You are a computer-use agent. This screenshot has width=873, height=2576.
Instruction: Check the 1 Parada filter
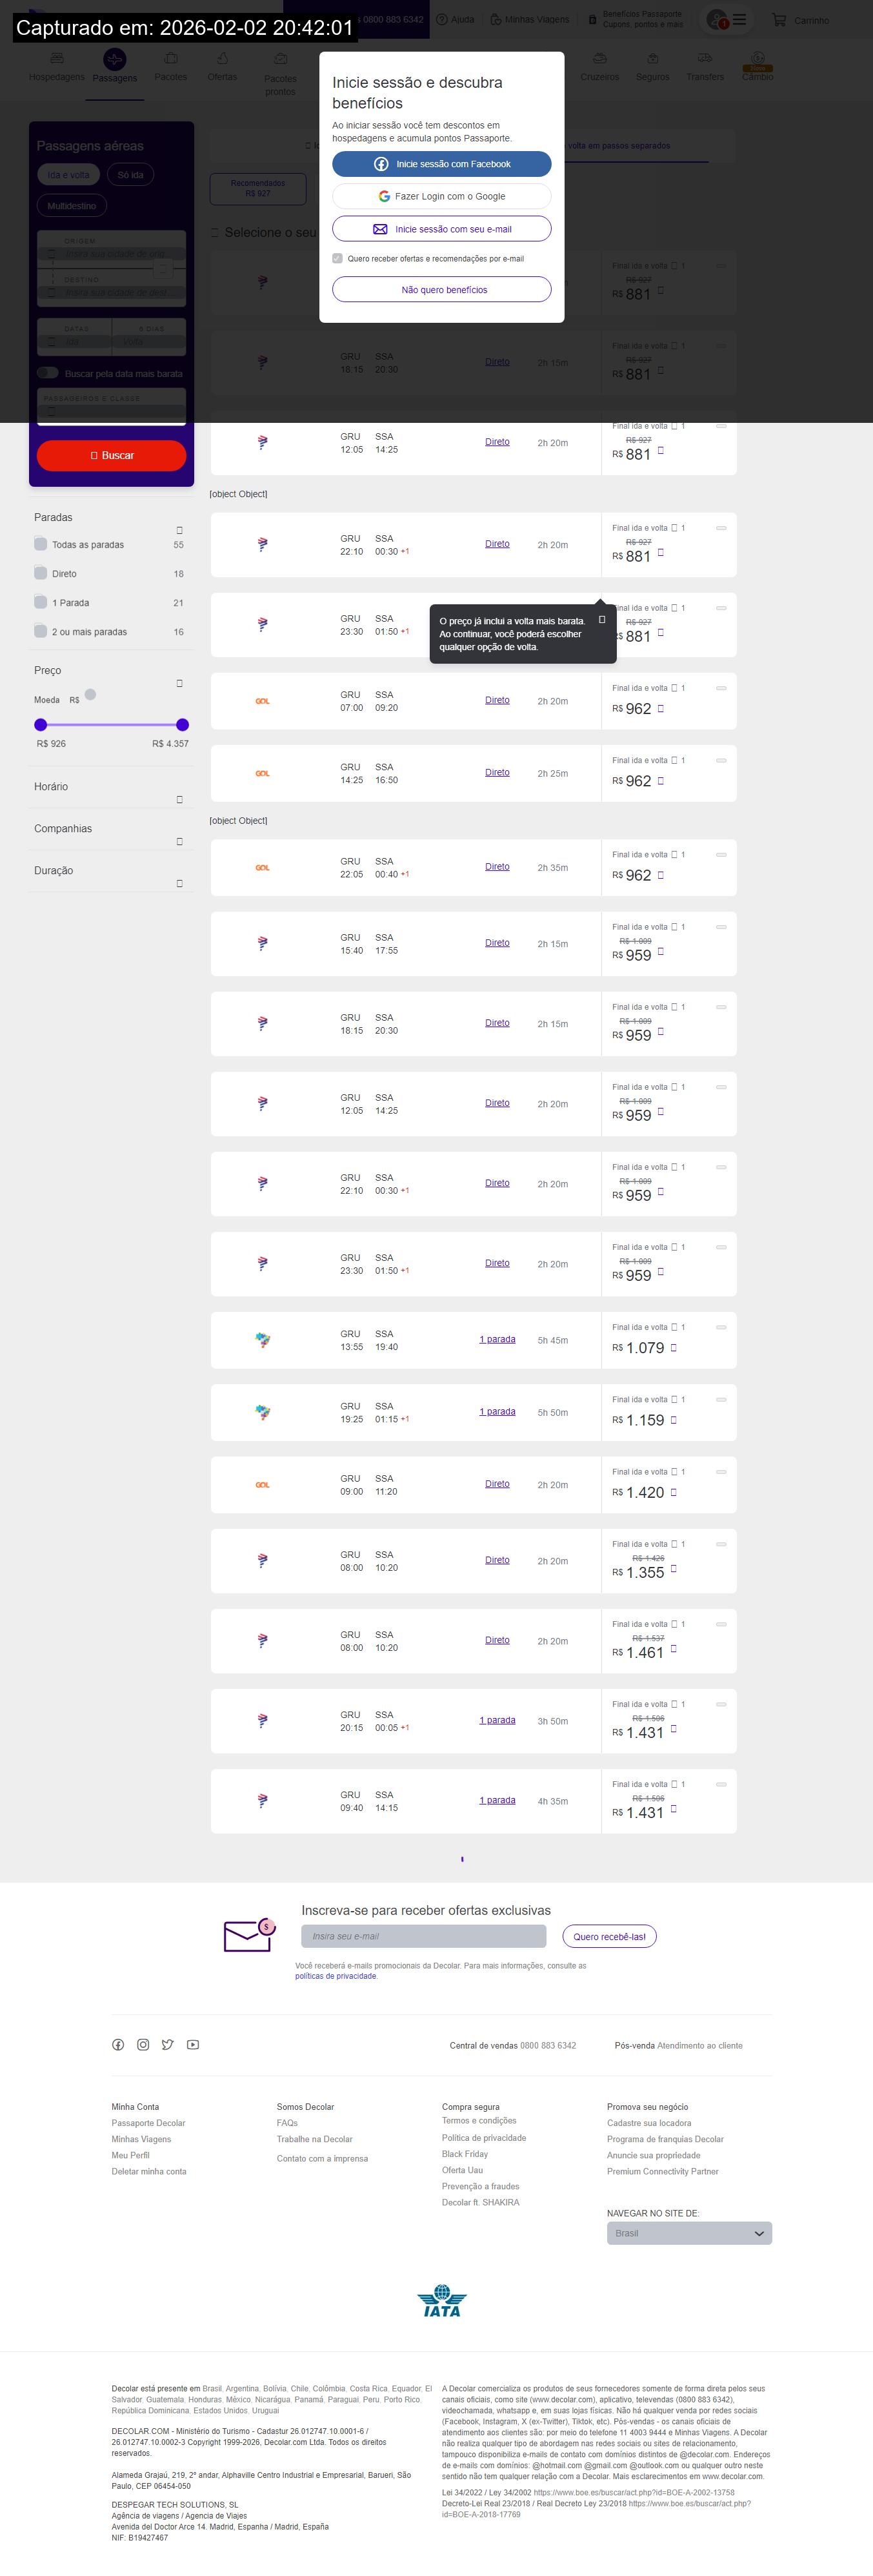pyautogui.click(x=41, y=602)
